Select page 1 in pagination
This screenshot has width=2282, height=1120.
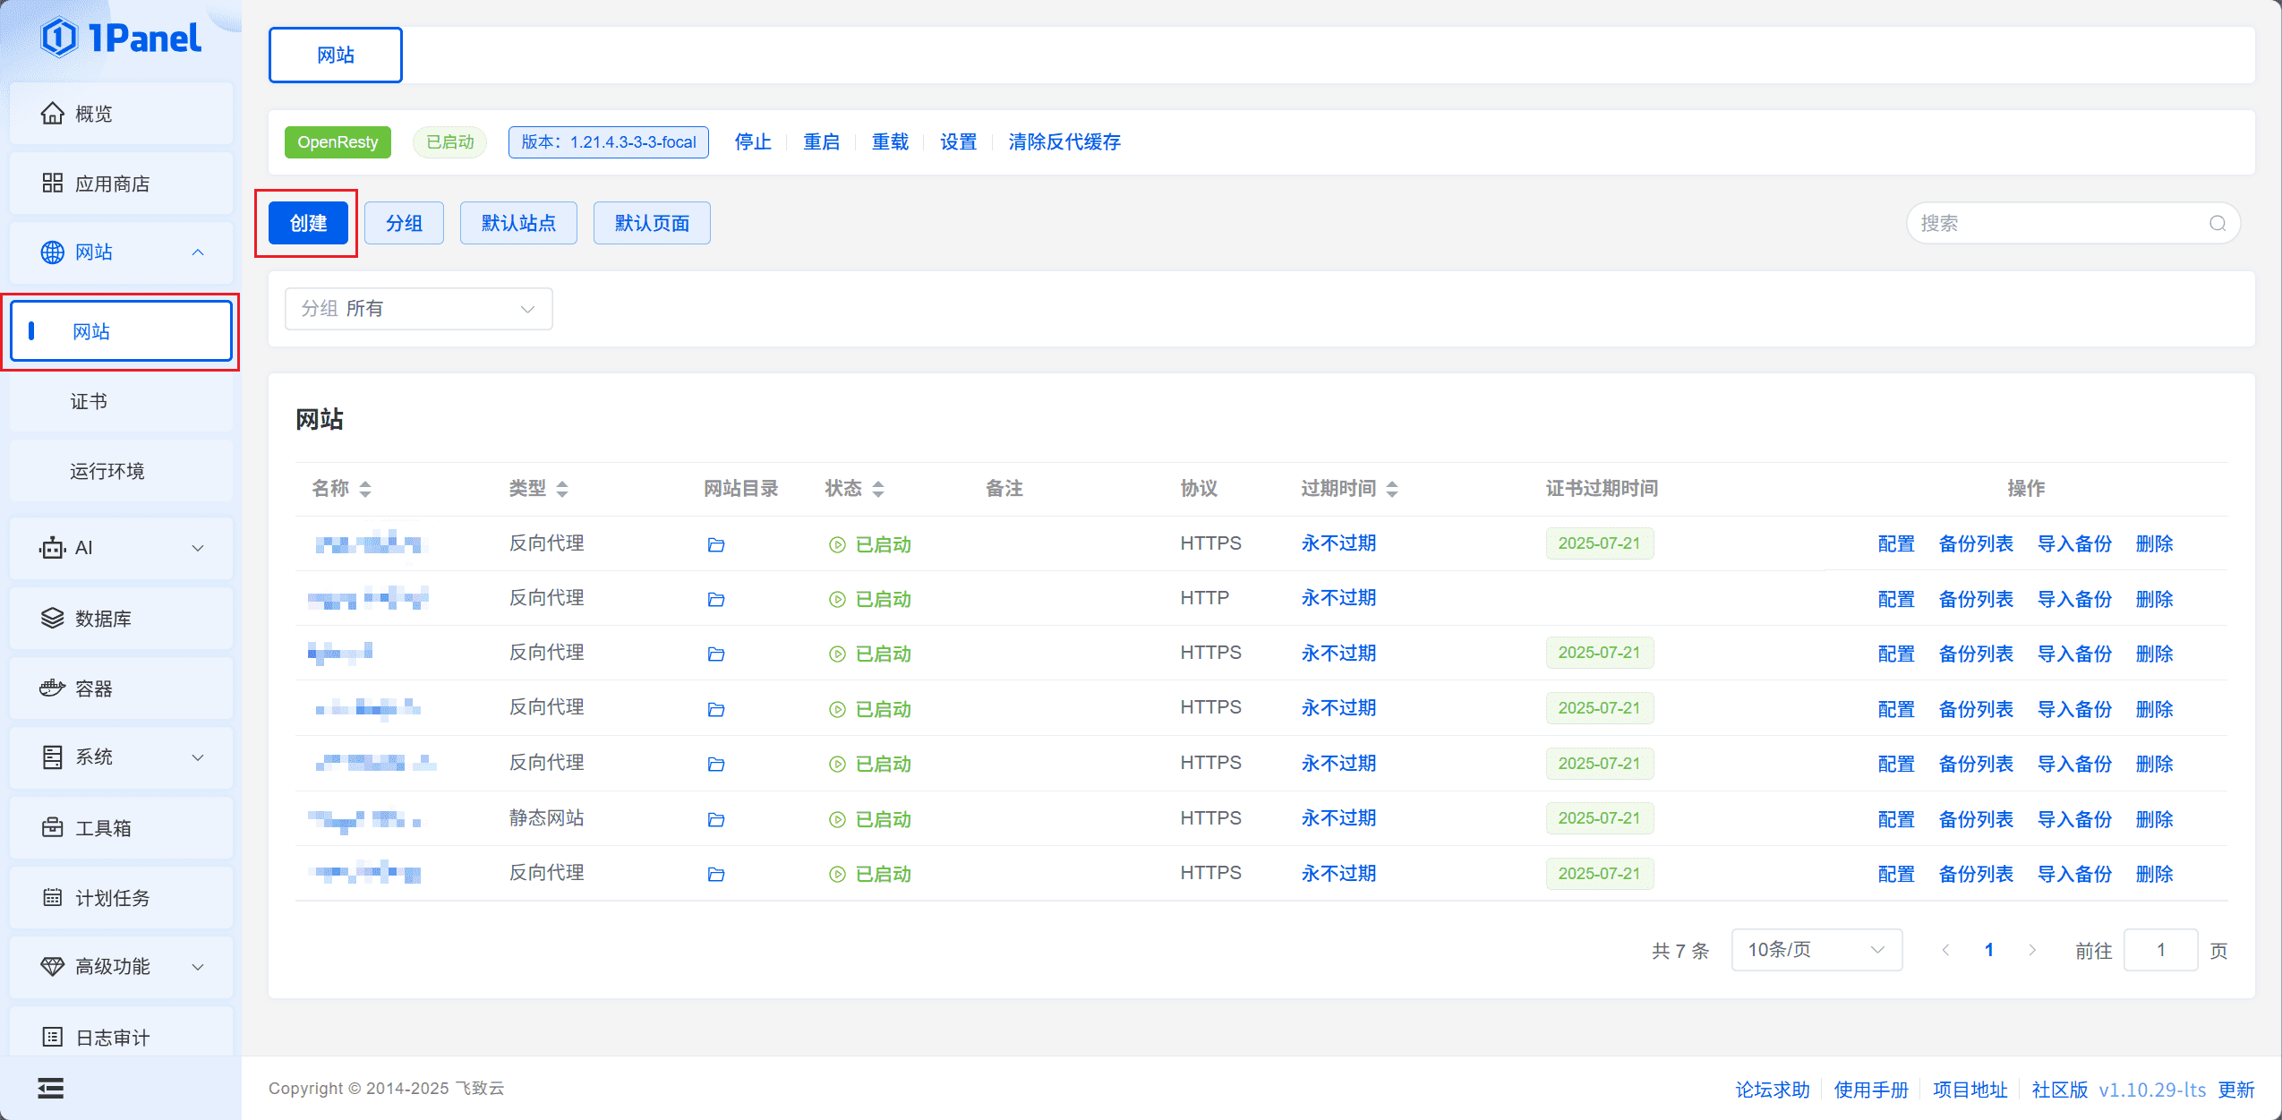tap(1988, 950)
